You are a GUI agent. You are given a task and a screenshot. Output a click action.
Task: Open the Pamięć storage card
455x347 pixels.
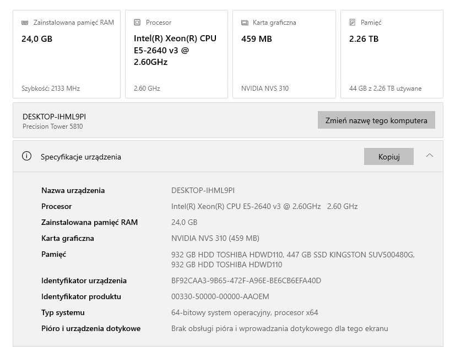[x=392, y=54]
